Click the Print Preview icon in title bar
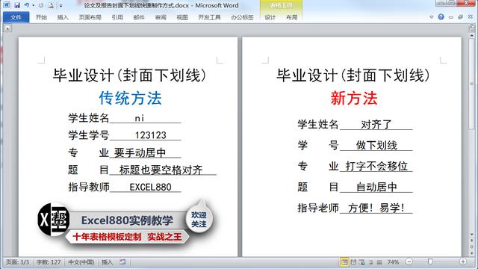Viewport: 478px width, 269px height. click(x=51, y=5)
